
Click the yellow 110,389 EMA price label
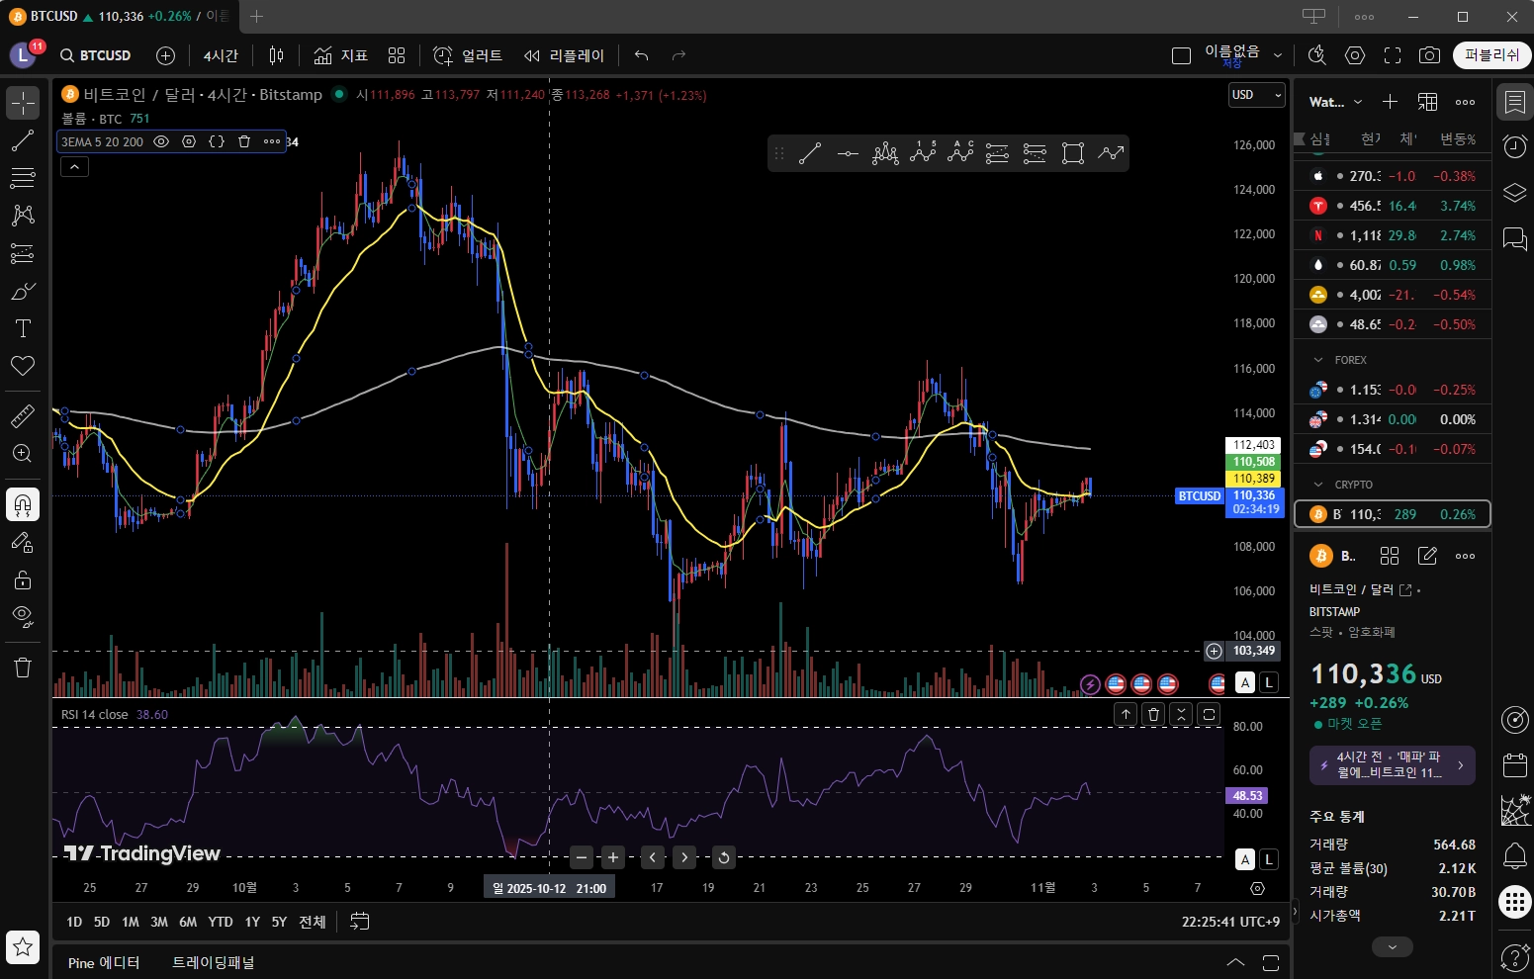(1253, 479)
